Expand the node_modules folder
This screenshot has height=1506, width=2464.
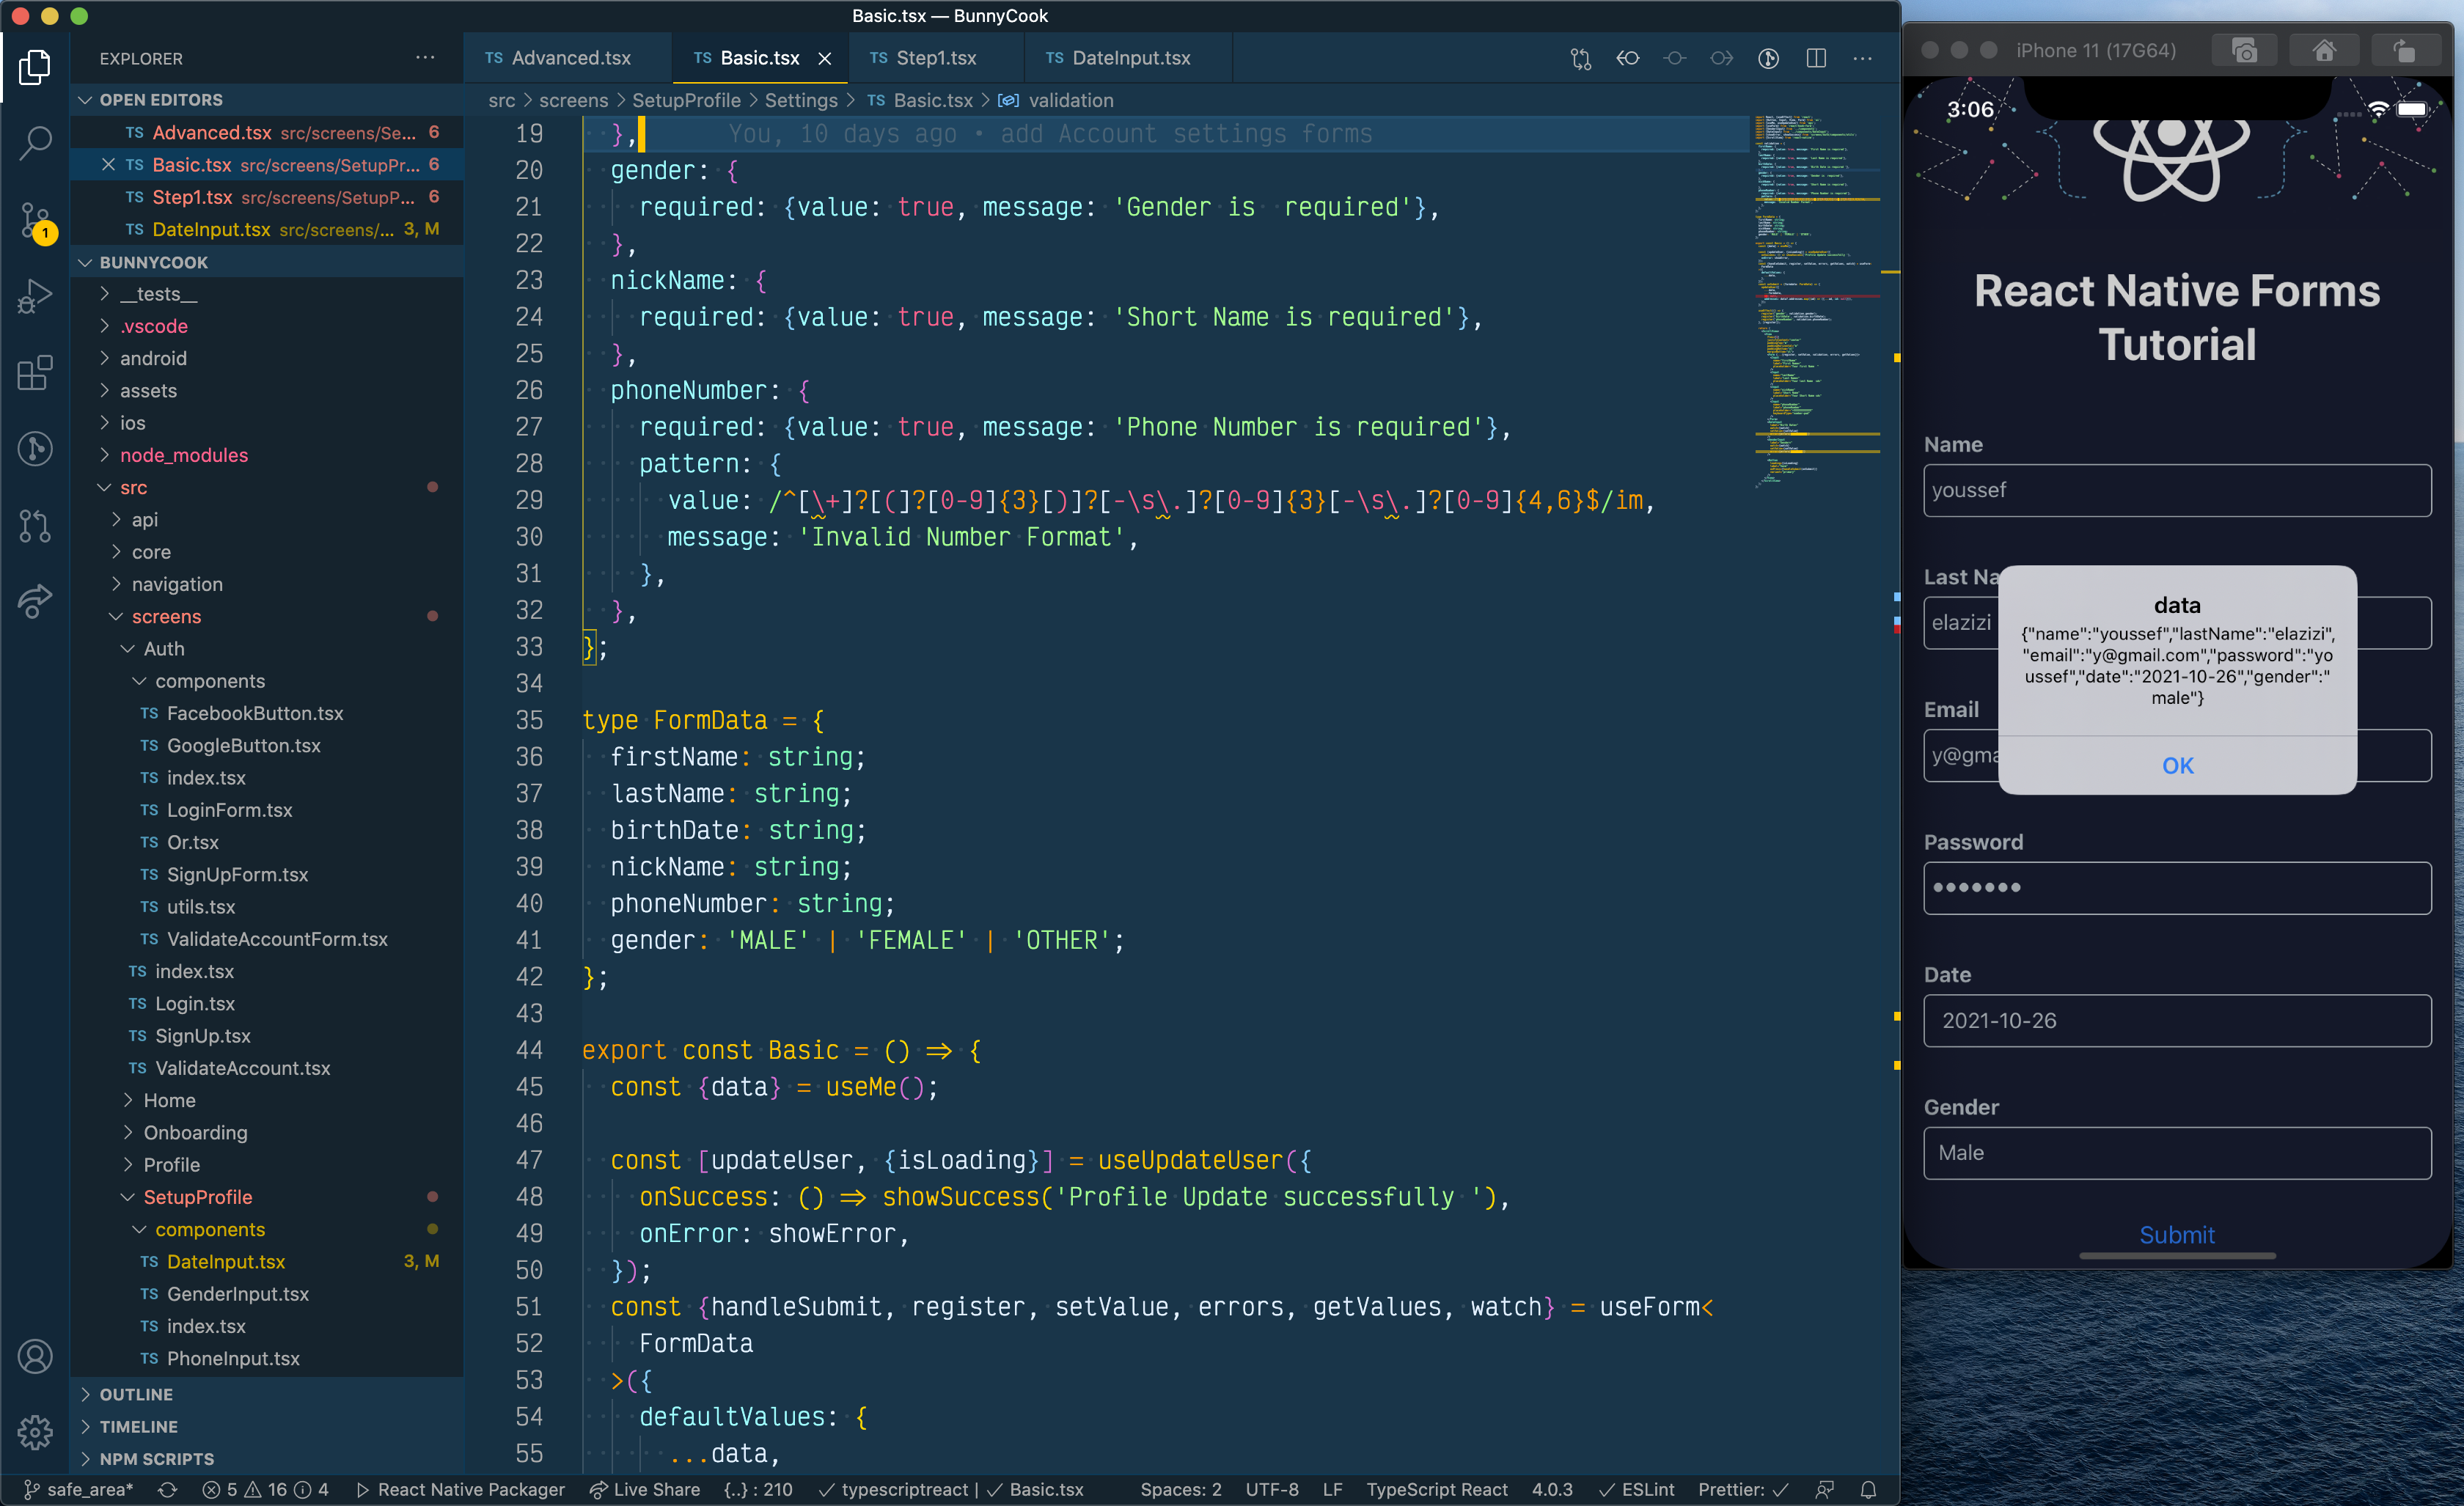tap(184, 455)
